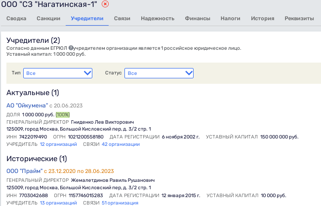321x206 pixels.
Task: Expand the Тип filter dropdown
Action: [x=58, y=73]
